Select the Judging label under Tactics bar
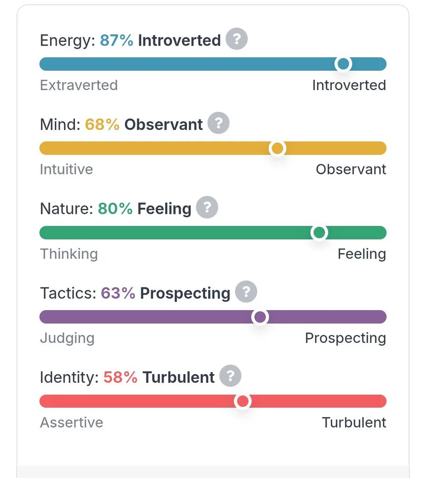This screenshot has height=478, width=426. [x=67, y=338]
